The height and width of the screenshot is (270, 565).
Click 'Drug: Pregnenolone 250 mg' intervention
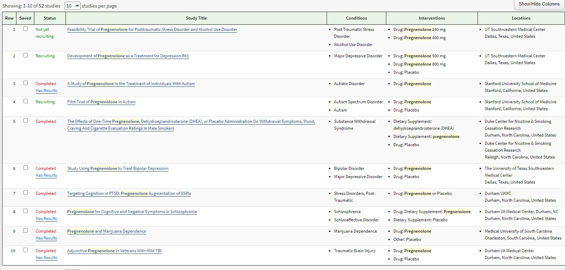(420, 30)
